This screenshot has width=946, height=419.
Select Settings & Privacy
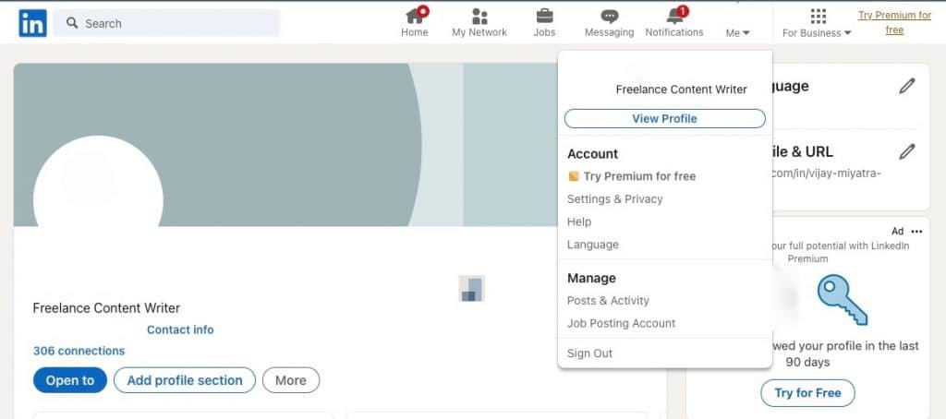coord(614,199)
